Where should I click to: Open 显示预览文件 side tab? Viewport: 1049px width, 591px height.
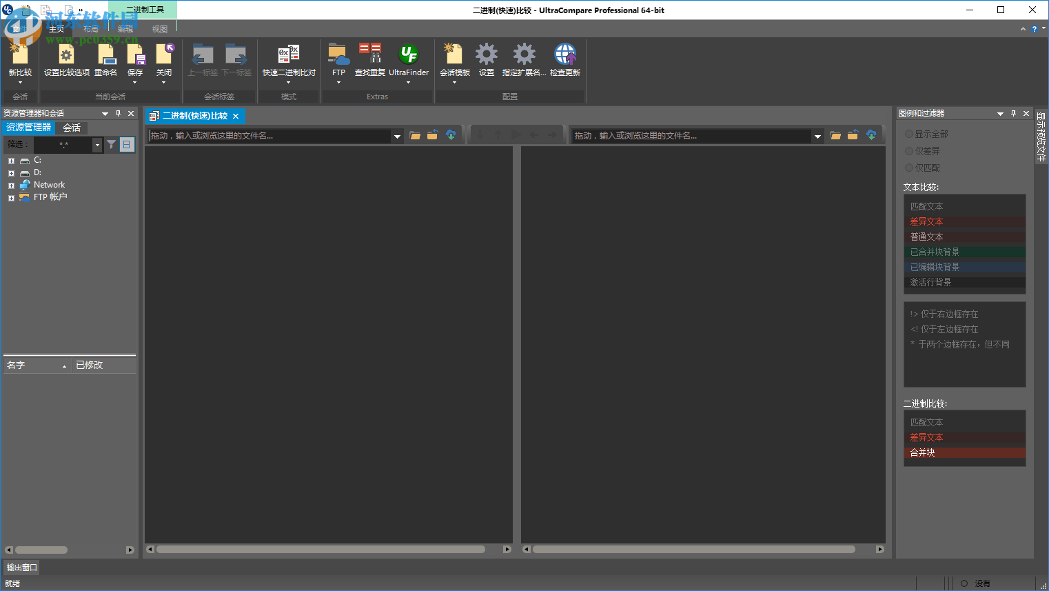tap(1041, 137)
